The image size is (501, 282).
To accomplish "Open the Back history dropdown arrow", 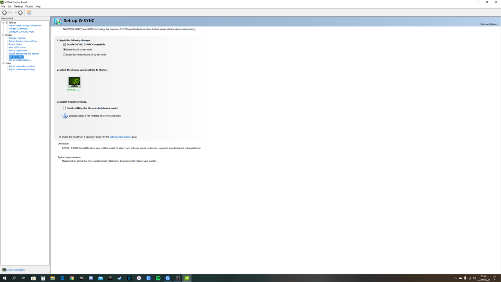I will pos(16,13).
